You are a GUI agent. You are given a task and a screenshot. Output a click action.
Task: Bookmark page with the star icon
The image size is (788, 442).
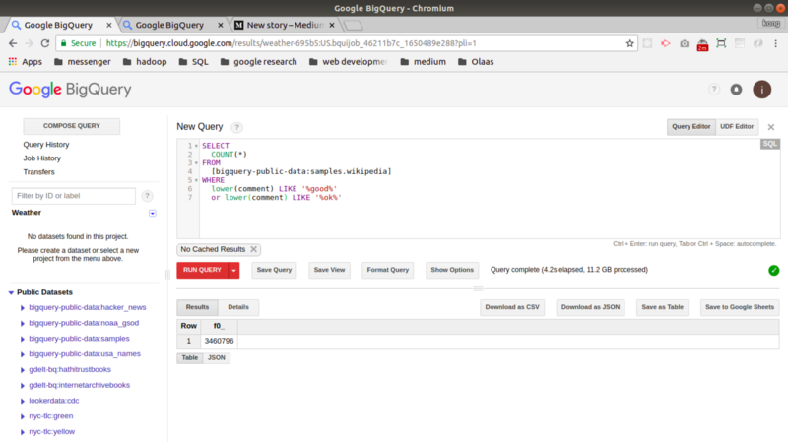[630, 43]
